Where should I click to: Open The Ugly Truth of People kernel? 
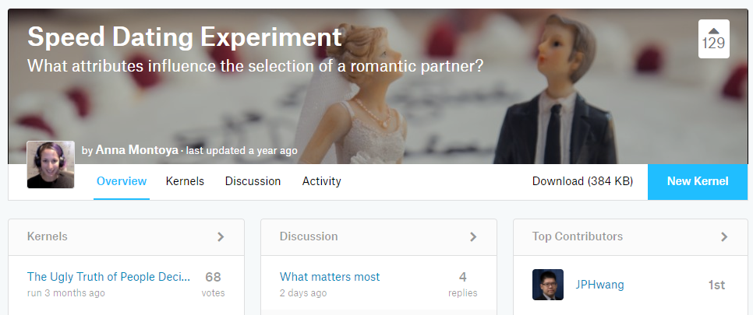(108, 277)
